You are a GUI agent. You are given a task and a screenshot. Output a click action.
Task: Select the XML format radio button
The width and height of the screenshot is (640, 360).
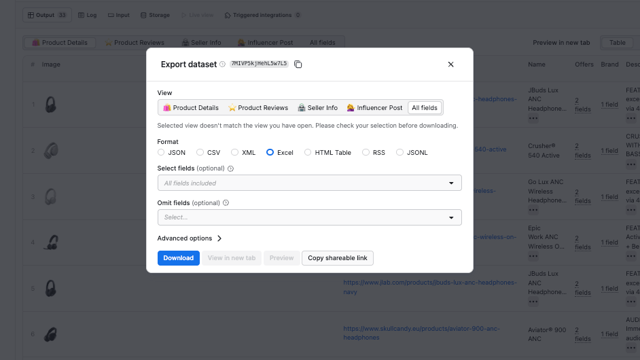234,152
